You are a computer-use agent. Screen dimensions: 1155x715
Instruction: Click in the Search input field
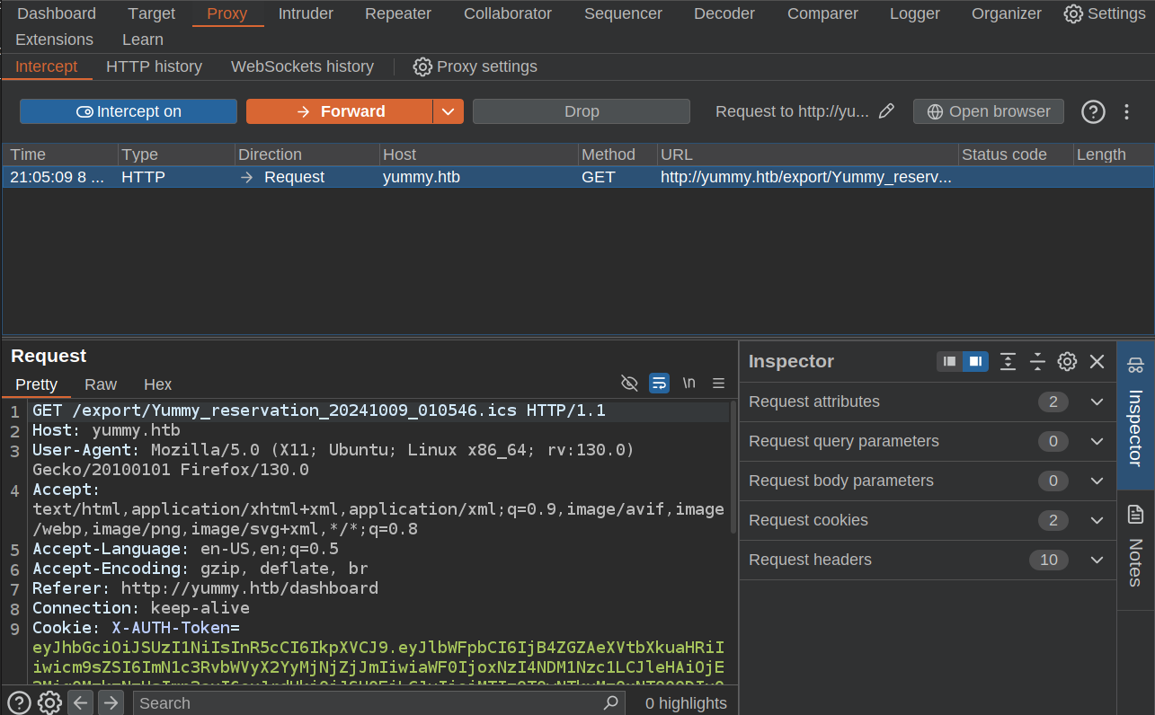tap(369, 702)
